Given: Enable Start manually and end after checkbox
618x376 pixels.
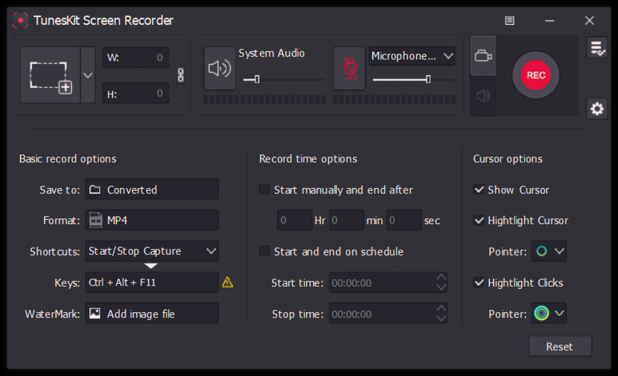Looking at the screenshot, I should click(x=264, y=189).
